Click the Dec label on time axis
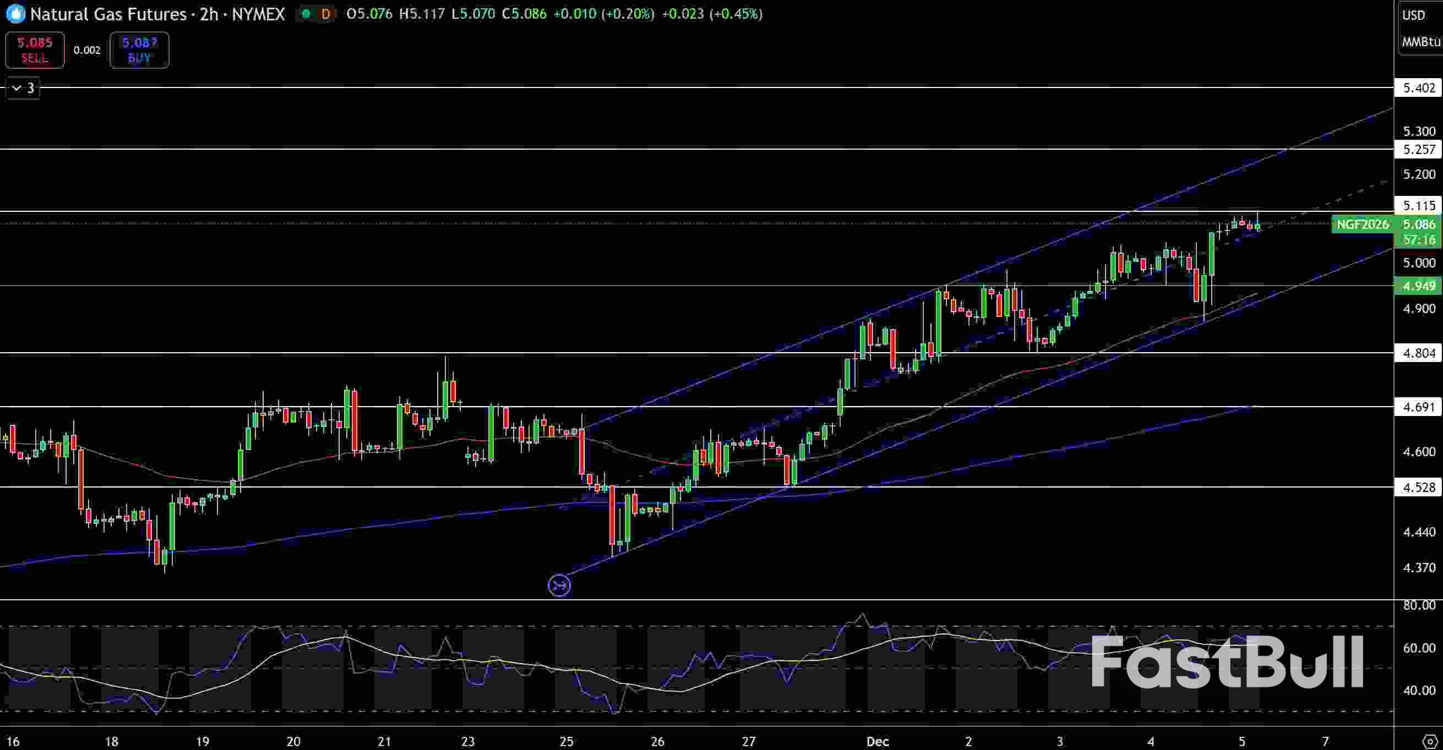 coord(877,742)
